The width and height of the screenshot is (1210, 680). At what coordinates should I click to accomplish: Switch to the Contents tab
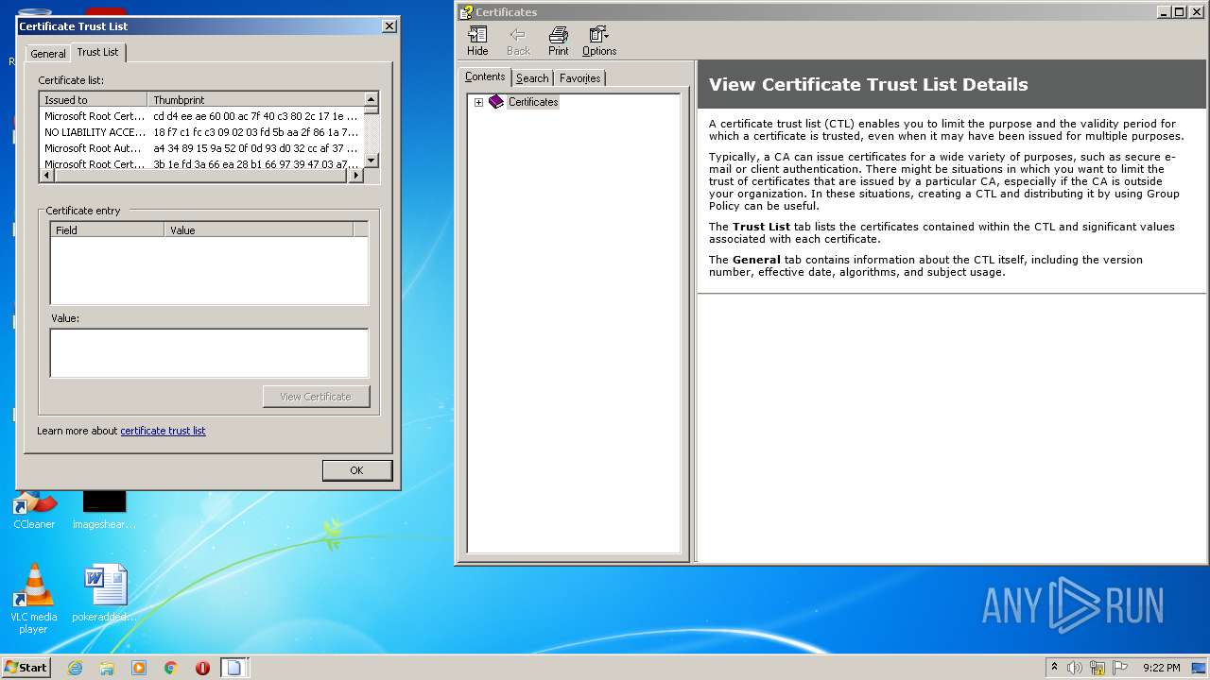[x=485, y=77]
